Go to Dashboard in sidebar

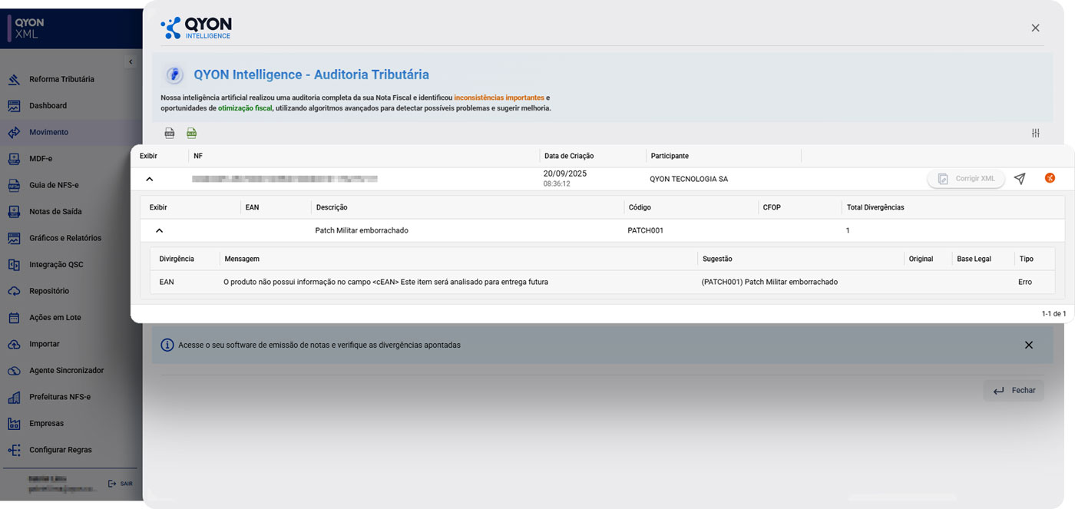(48, 106)
